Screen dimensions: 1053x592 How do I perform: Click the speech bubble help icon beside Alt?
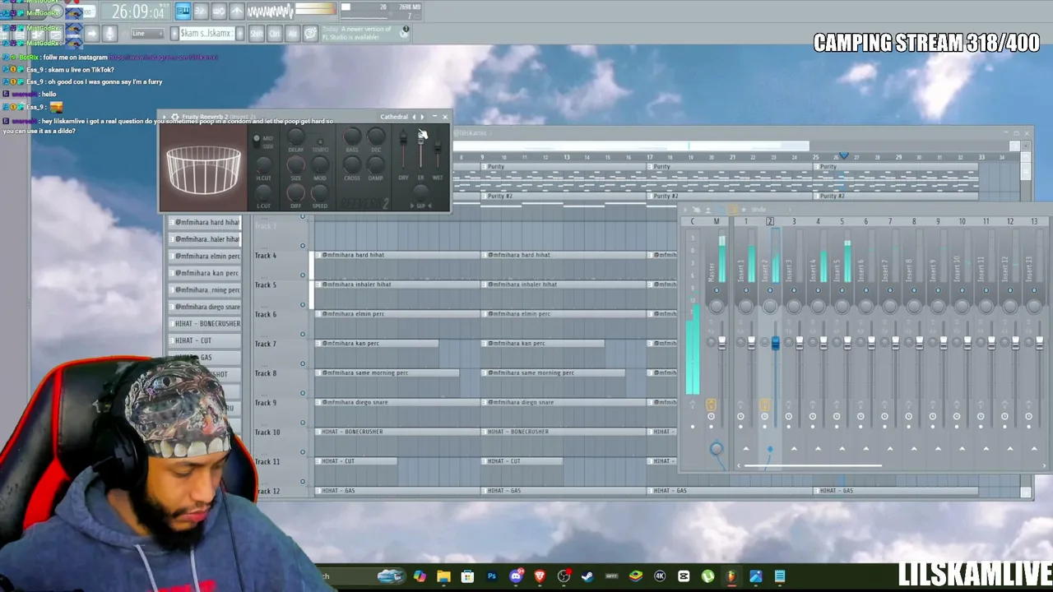(x=310, y=33)
